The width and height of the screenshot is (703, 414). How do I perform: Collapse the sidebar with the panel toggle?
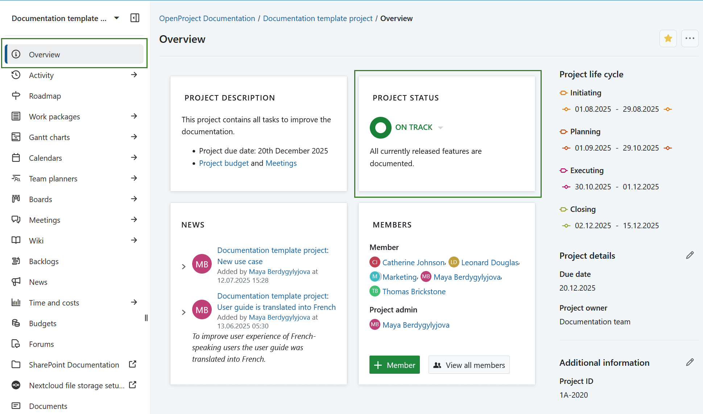[x=135, y=18]
